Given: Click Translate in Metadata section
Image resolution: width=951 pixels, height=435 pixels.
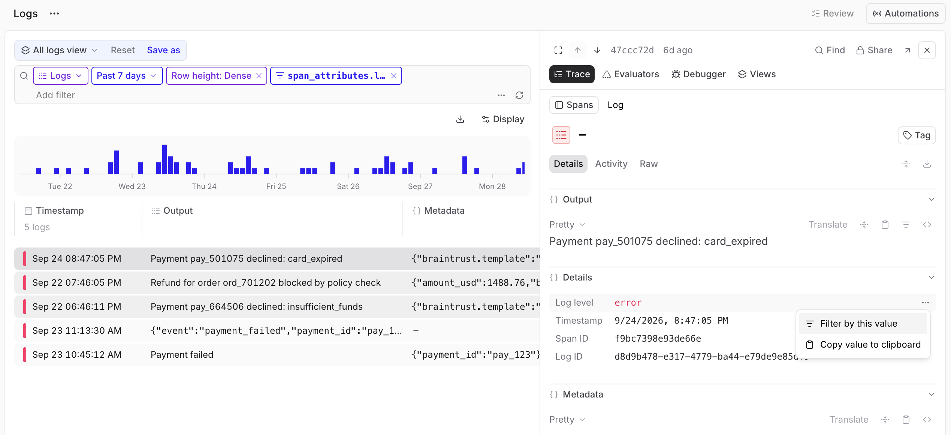Looking at the screenshot, I should 849,420.
